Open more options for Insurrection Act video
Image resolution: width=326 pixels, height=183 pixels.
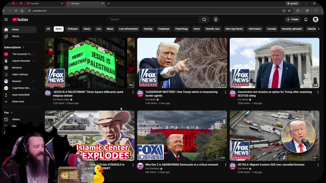coord(318,92)
